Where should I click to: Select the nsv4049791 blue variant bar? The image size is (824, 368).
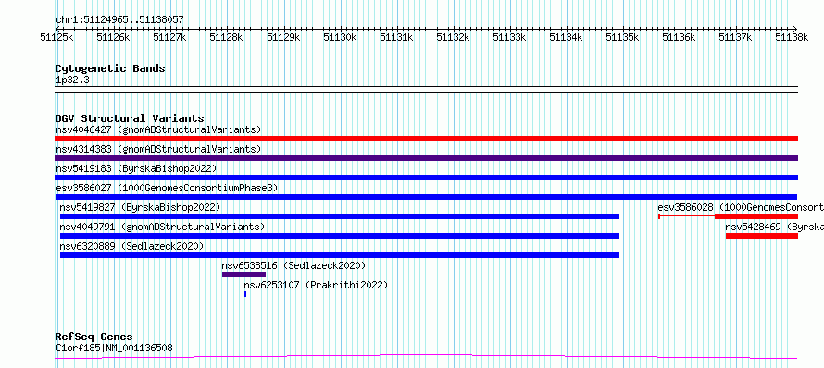[x=340, y=236]
